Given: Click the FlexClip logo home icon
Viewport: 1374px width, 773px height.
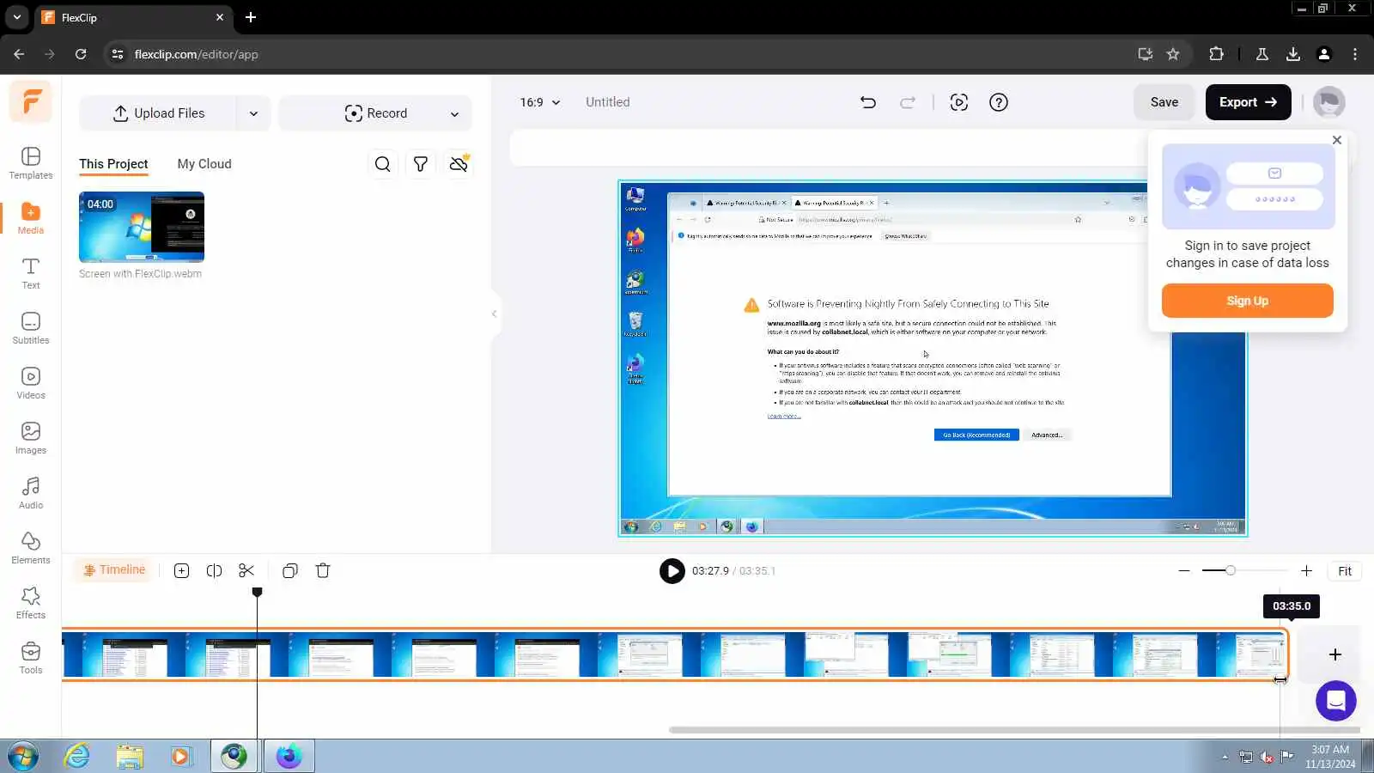Looking at the screenshot, I should pos(31,101).
